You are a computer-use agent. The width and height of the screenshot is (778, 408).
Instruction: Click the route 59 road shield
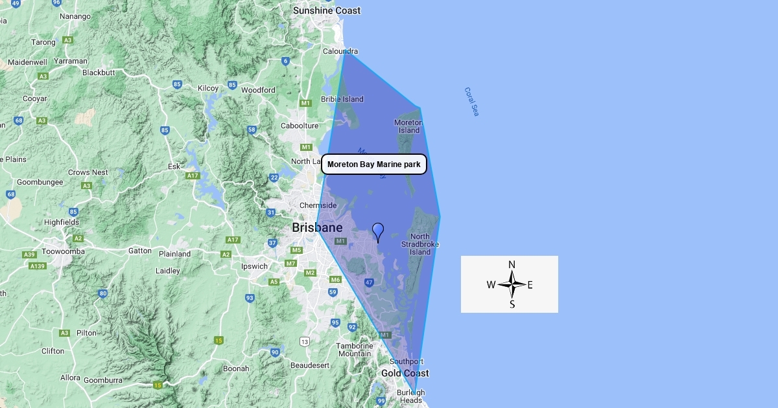pos(333,292)
